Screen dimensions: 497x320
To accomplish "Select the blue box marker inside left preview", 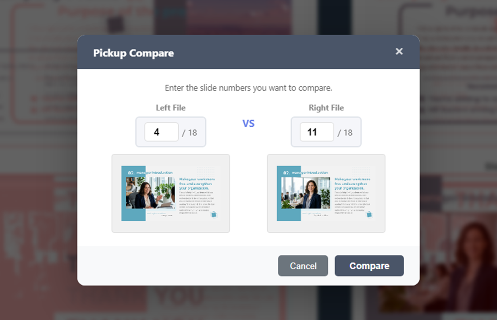I will (214, 214).
